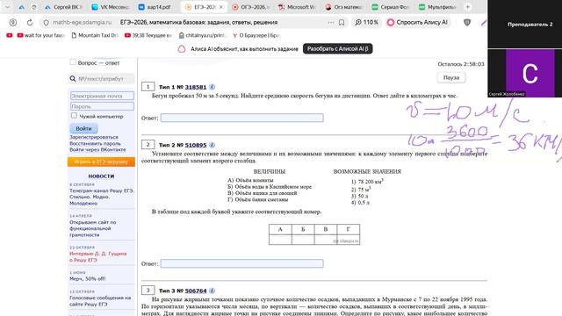Click the Alisa AI logo in the banner

(x=182, y=49)
